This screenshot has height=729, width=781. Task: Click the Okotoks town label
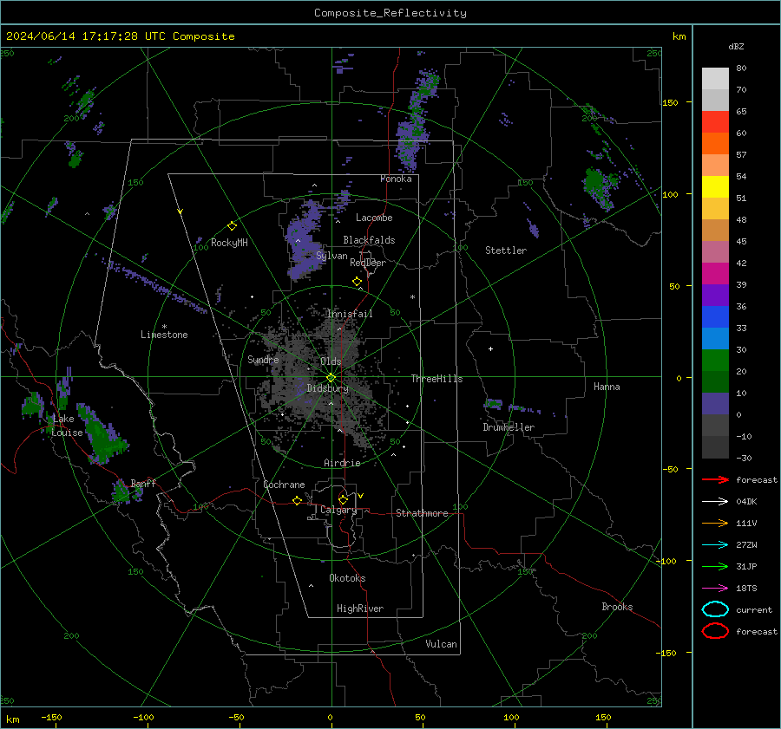point(347,578)
